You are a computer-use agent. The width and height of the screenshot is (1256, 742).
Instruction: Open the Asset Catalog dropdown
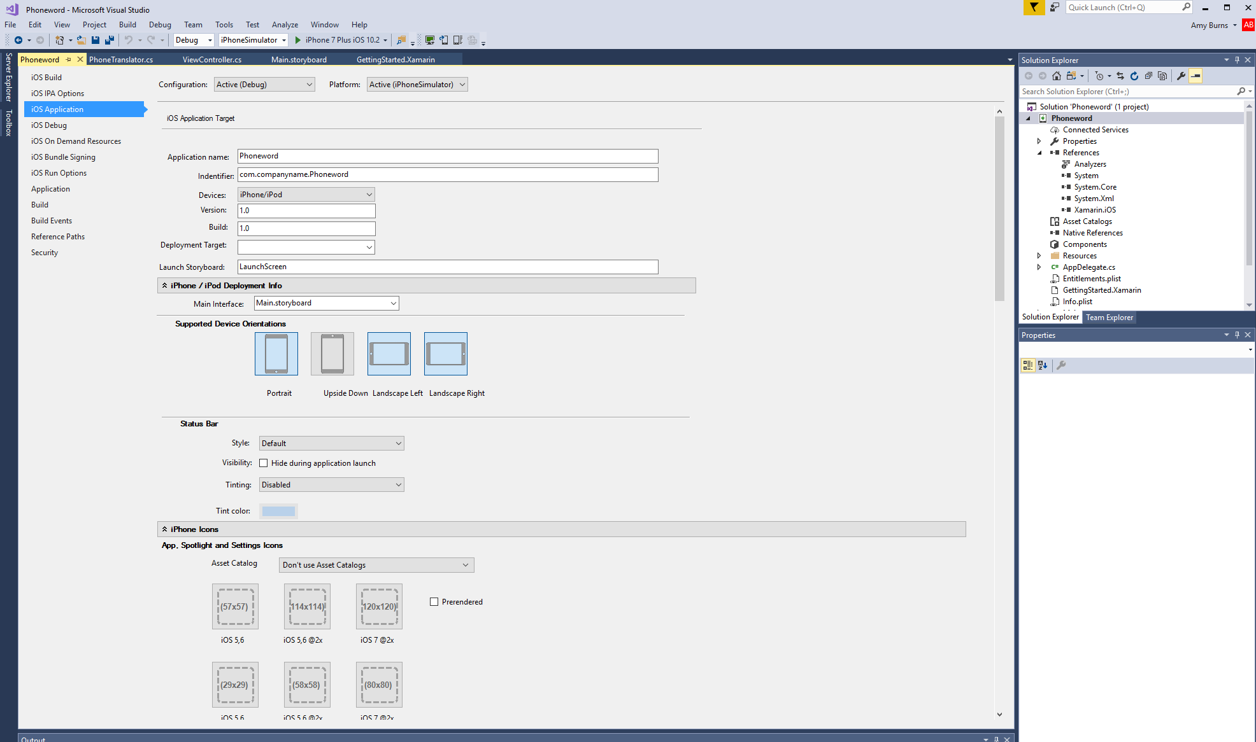coord(376,565)
